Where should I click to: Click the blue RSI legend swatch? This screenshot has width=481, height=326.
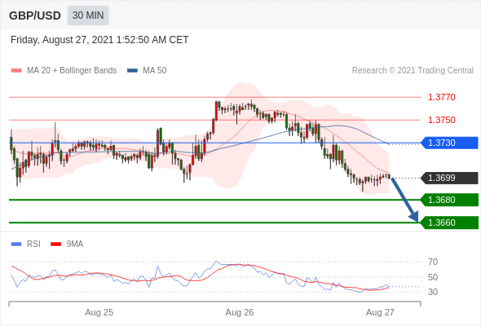tap(16, 244)
